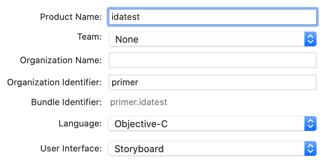Viewport: 329px width, 161px height.
Task: Click the 'Product Name:' label
Action: coord(71,17)
